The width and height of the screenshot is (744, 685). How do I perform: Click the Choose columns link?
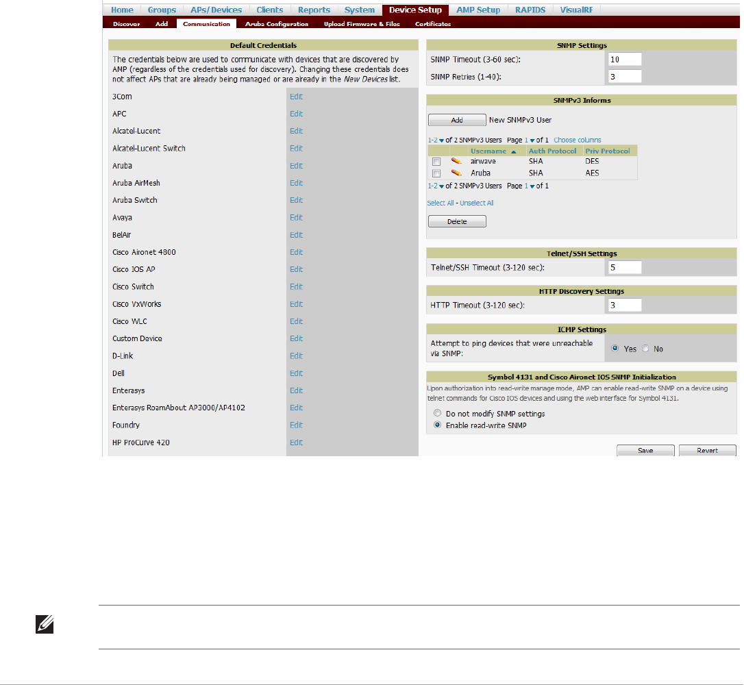click(x=577, y=140)
